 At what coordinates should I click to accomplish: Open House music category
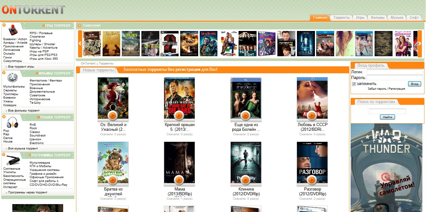coord(8,142)
